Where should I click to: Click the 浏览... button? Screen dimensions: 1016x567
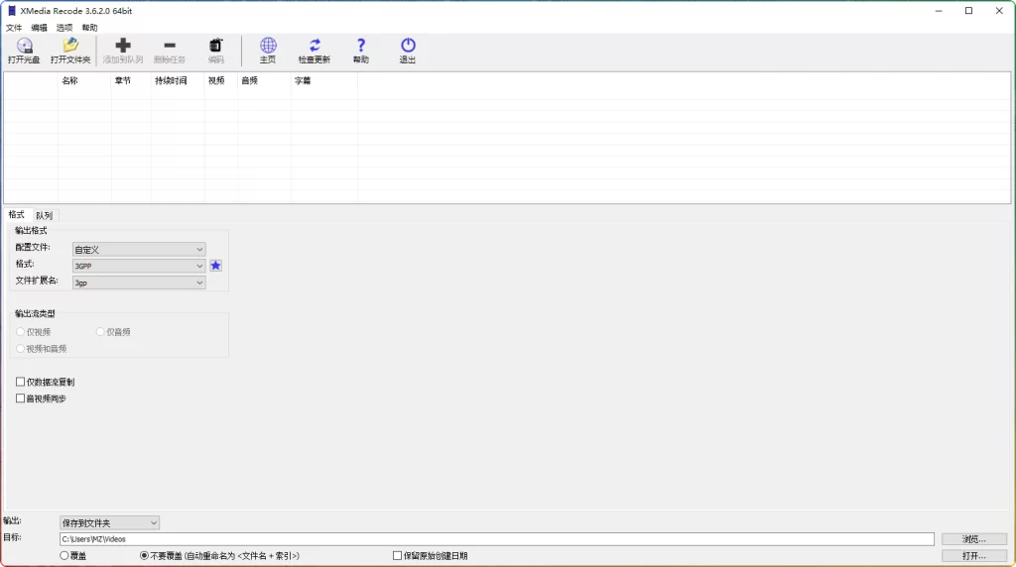(x=974, y=539)
